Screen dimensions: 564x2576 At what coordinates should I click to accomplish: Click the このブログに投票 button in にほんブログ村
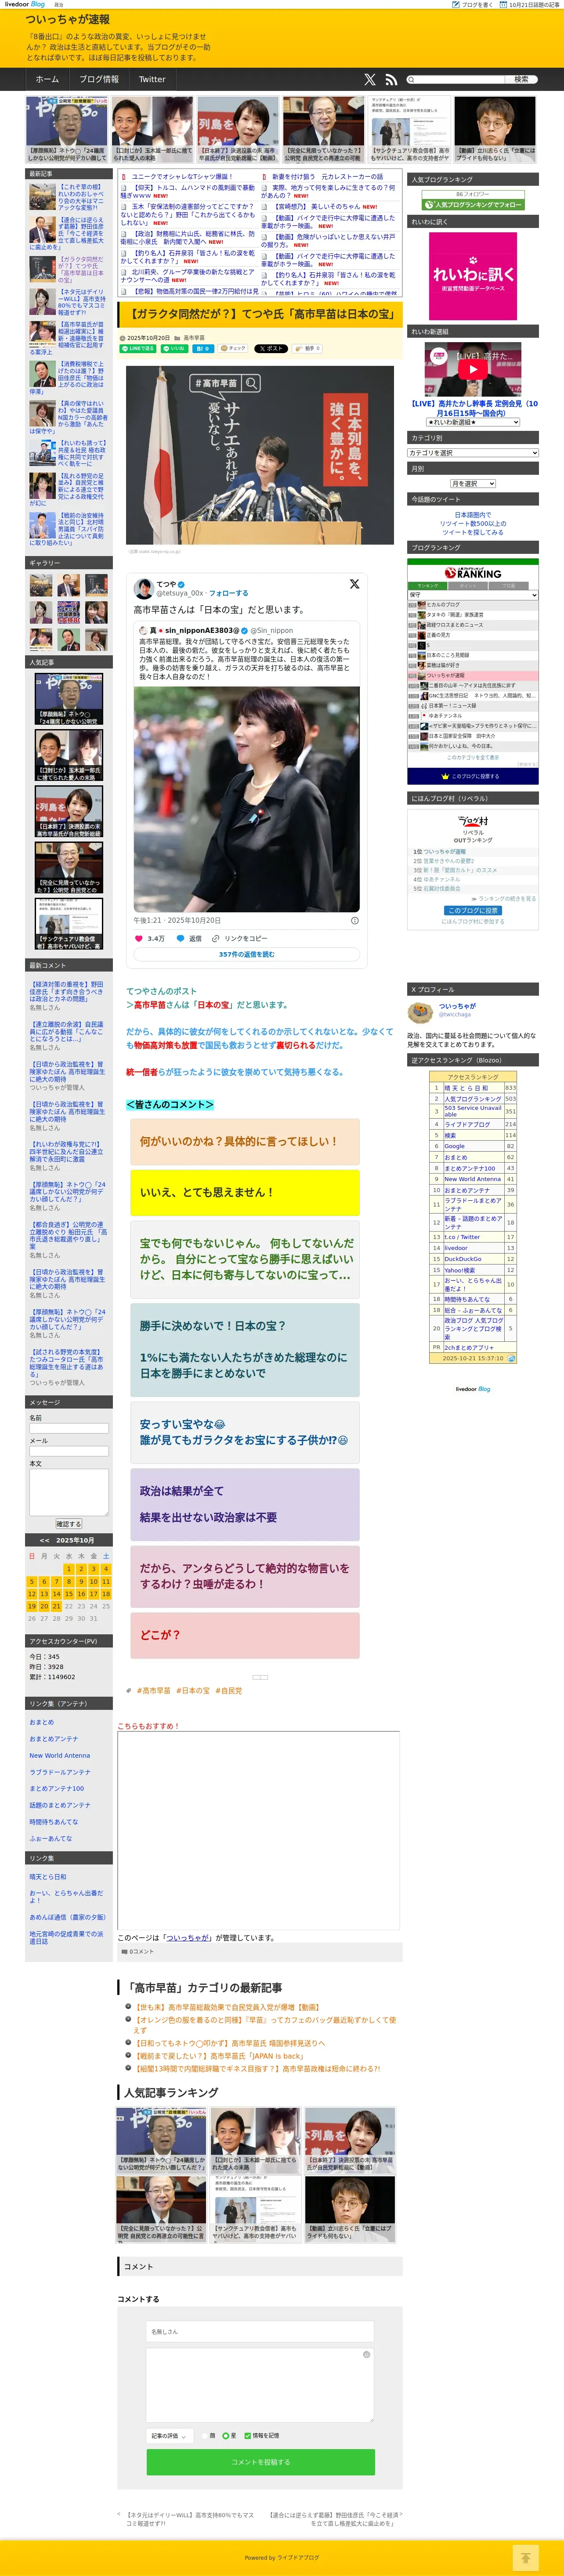(x=472, y=910)
